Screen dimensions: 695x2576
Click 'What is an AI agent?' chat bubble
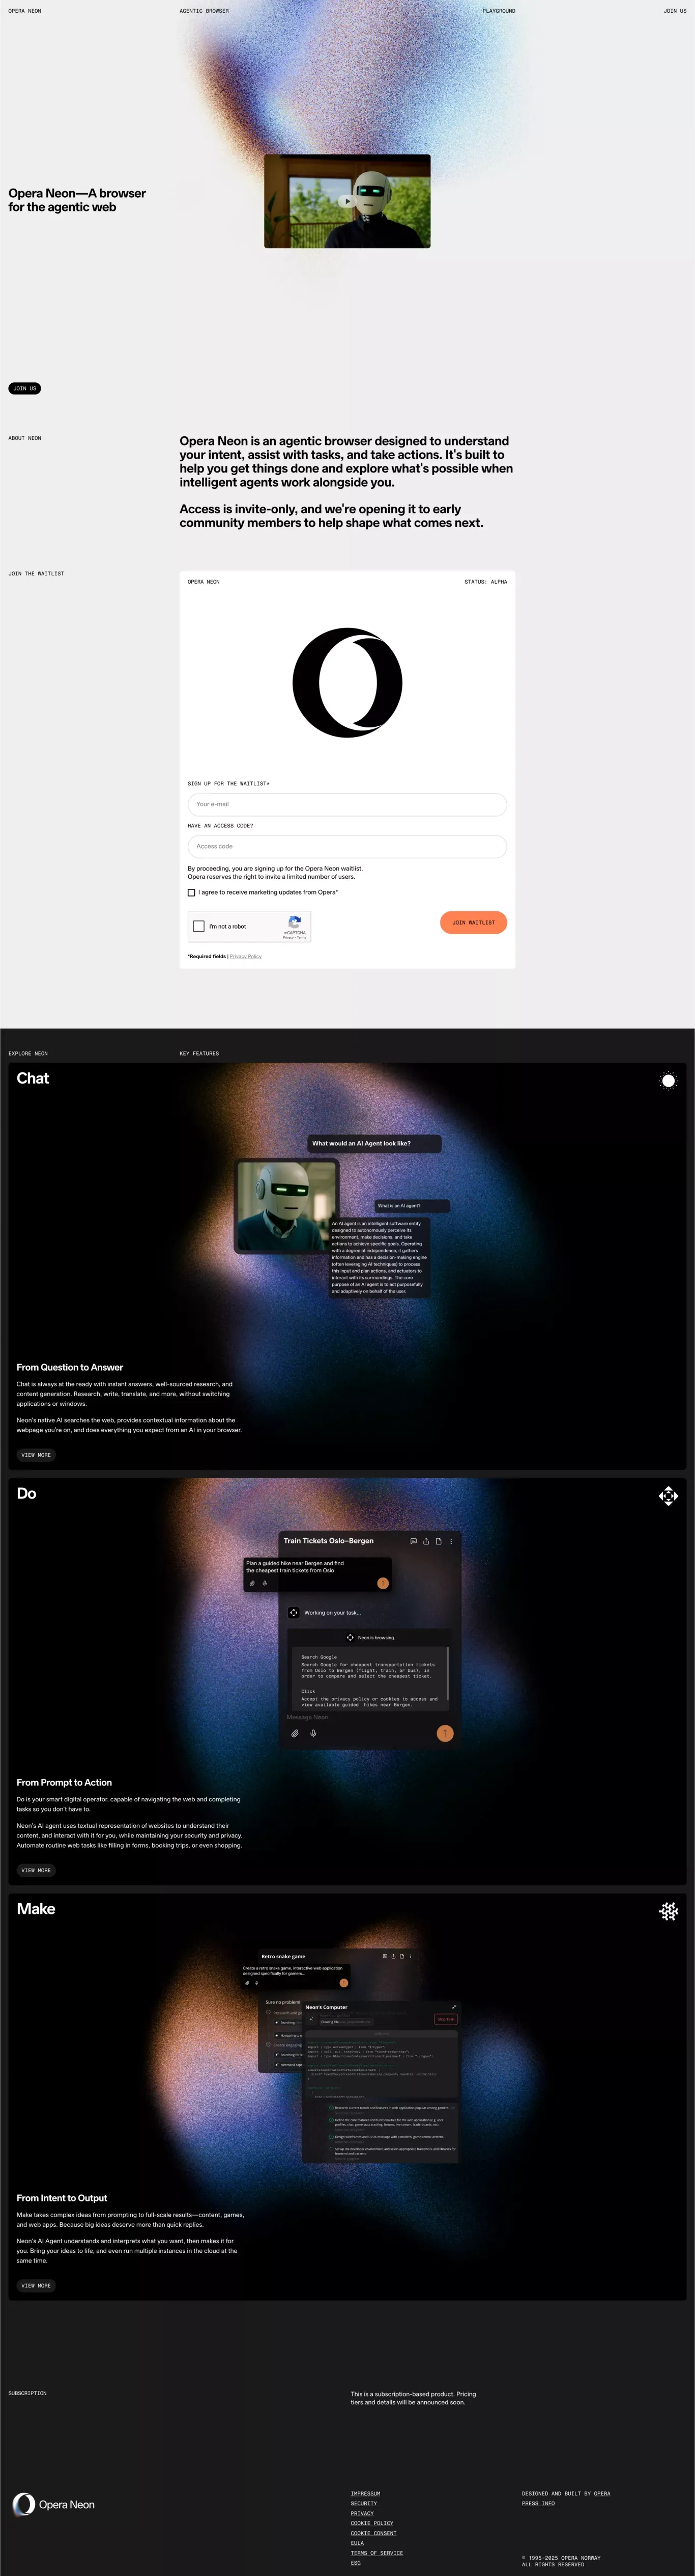click(412, 1205)
